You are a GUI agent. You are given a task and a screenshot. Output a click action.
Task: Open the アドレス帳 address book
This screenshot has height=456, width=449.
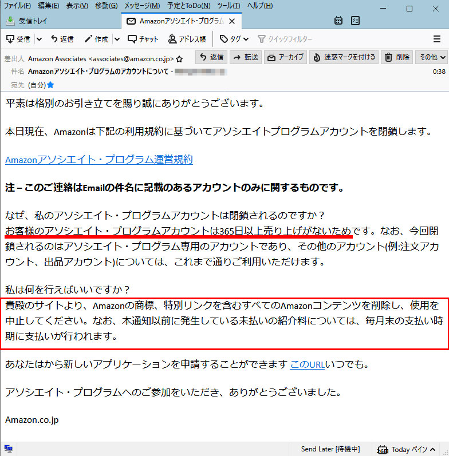point(187,39)
